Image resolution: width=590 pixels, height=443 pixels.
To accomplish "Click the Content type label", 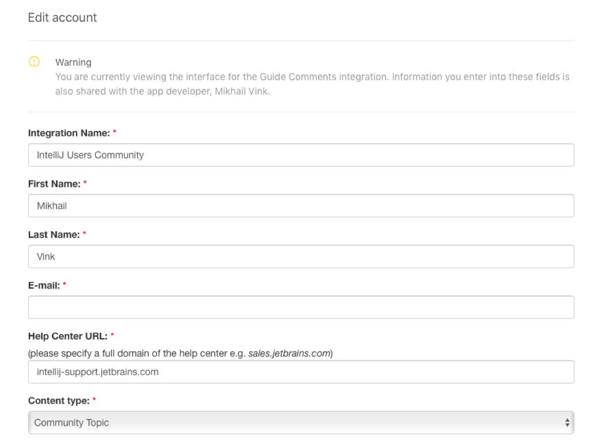I will (58, 400).
